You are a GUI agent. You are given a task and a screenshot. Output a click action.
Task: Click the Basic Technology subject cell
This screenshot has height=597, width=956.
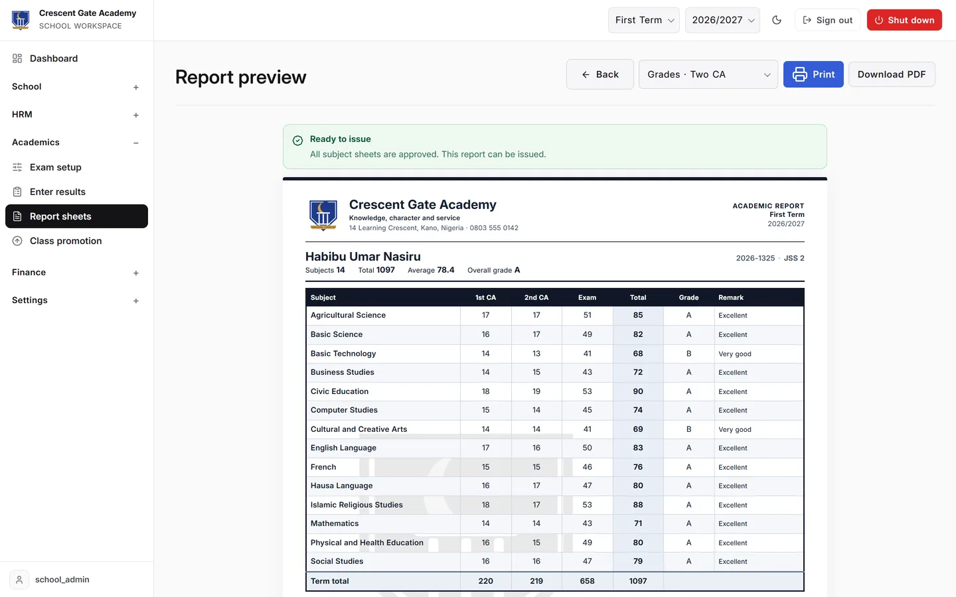[383, 354]
